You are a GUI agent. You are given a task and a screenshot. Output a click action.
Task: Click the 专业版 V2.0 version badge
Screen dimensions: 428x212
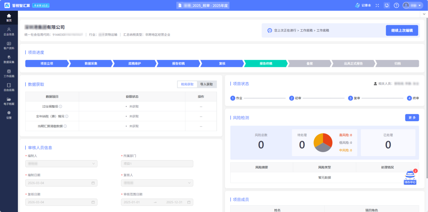pos(41,6)
